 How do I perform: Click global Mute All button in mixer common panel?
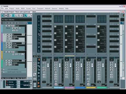point(35,63)
